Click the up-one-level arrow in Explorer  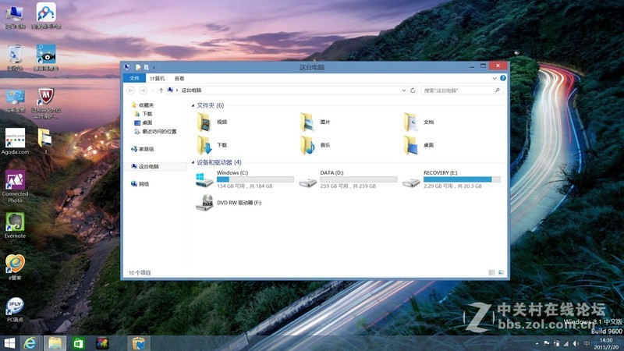161,90
